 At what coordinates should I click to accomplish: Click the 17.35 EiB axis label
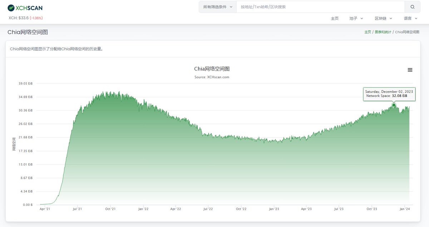point(25,151)
